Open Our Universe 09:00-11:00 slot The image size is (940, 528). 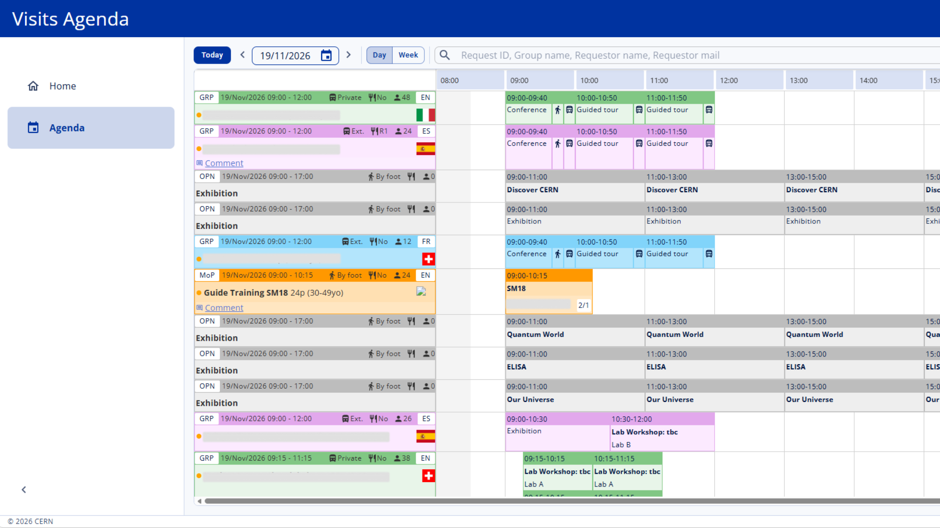[x=575, y=396]
